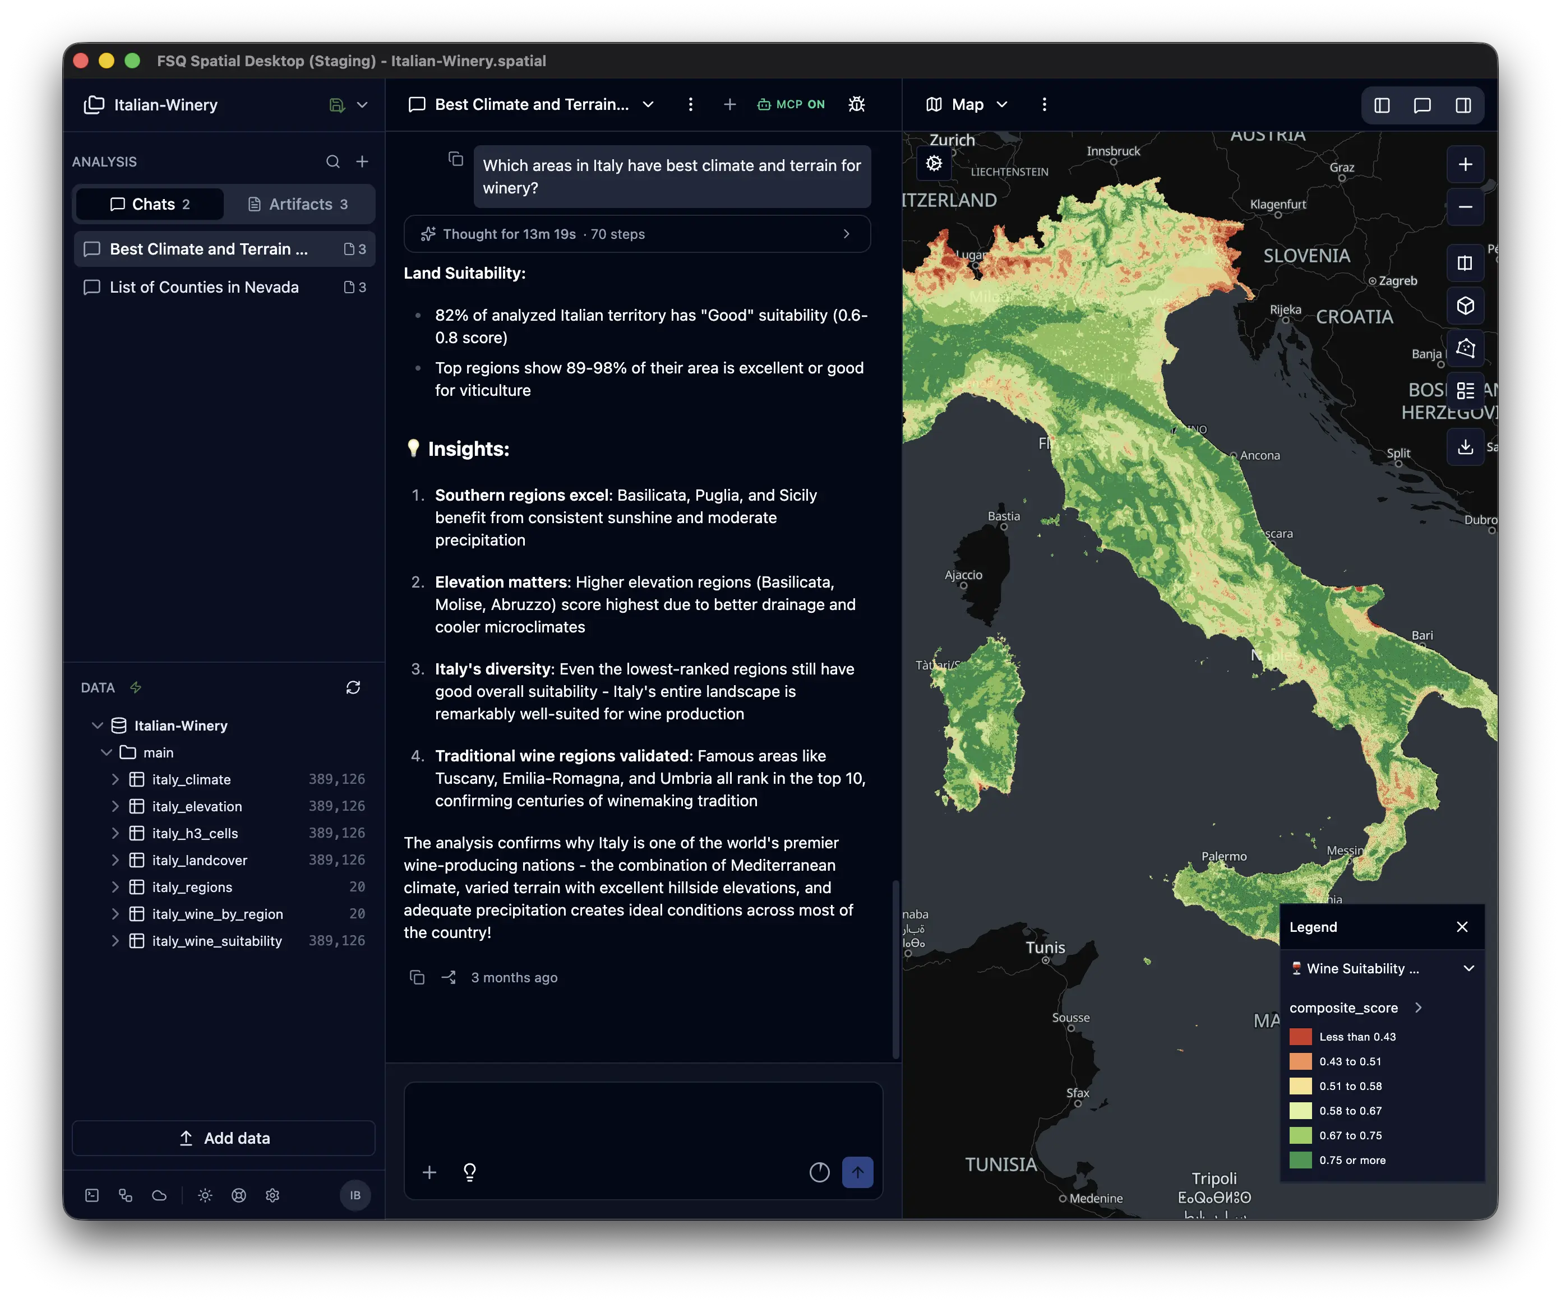Select the draw polygon tool on map
The height and width of the screenshot is (1303, 1561).
pyautogui.click(x=1465, y=348)
